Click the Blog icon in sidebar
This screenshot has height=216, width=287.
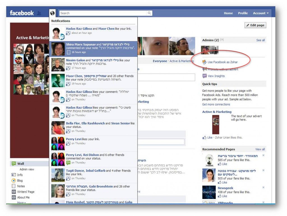(13, 180)
